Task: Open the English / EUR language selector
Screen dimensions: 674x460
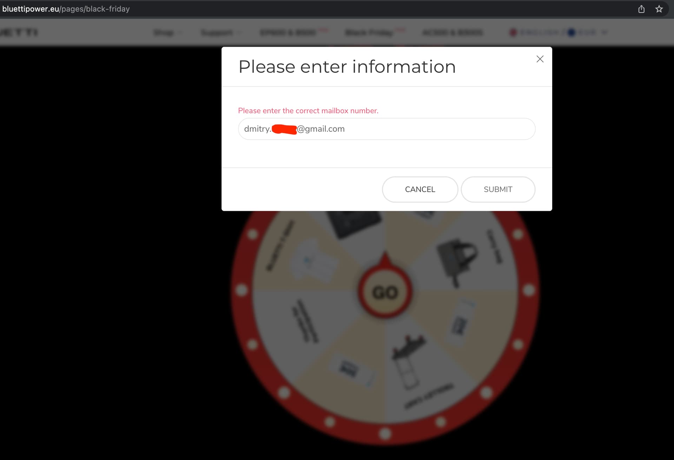Action: pos(559,33)
